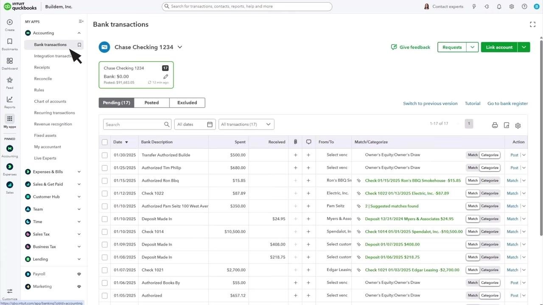The width and height of the screenshot is (543, 305).
Task: Check the Transfer Authorized Builde row checkbox
Action: pyautogui.click(x=105, y=155)
